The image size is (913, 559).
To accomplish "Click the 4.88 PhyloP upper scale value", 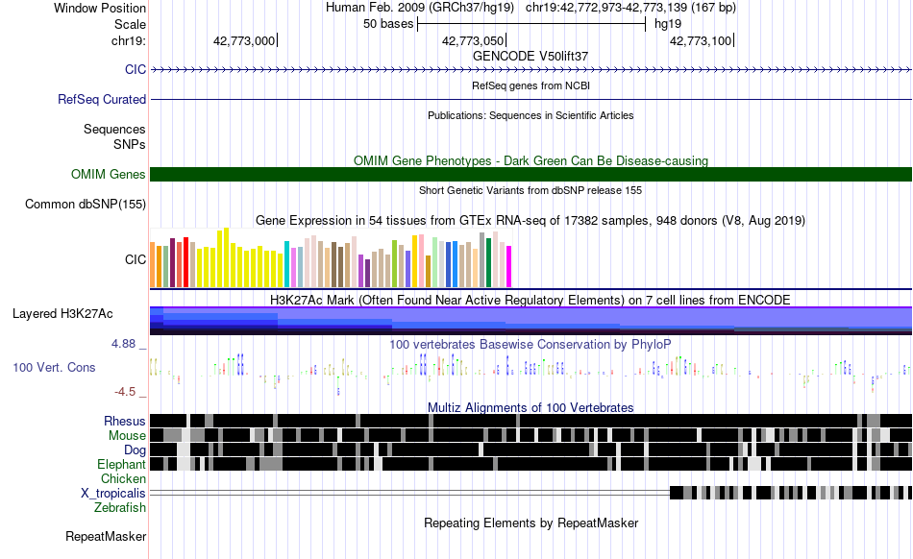I will (123, 344).
